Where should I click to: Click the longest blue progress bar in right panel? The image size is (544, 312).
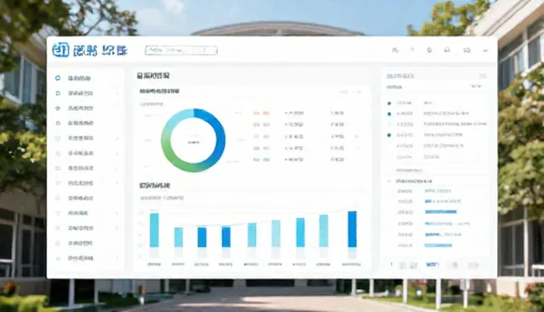coord(440,212)
